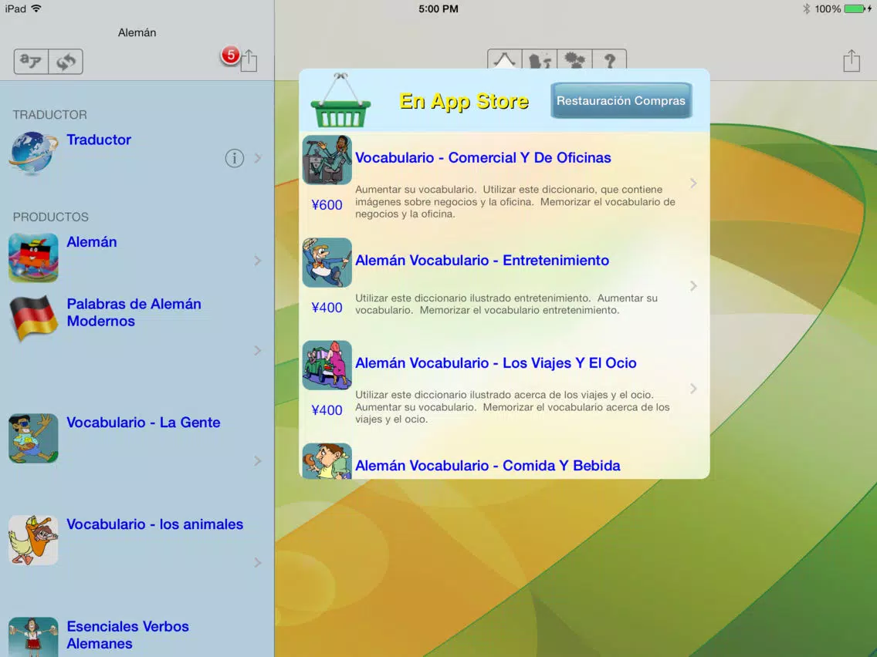Select the first segmented toolbar tab (store)
Viewport: 877px width, 657px height.
pyautogui.click(x=504, y=59)
